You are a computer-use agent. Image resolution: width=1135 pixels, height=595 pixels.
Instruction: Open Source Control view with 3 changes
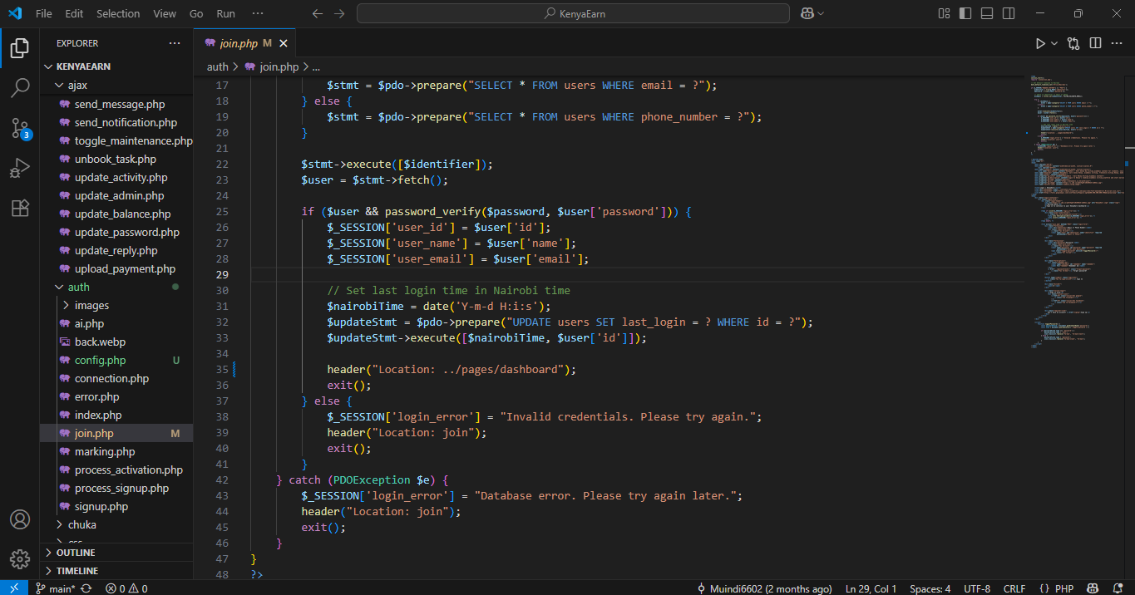tap(20, 128)
